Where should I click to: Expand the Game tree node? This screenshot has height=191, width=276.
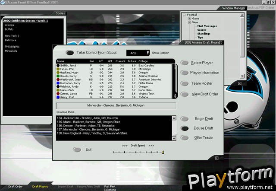tap(189, 19)
